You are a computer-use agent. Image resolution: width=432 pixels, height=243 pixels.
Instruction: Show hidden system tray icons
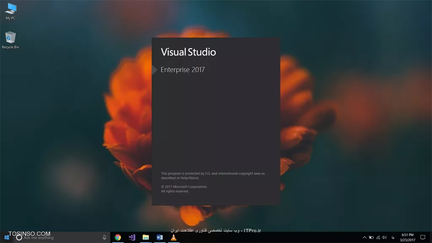[364, 238]
